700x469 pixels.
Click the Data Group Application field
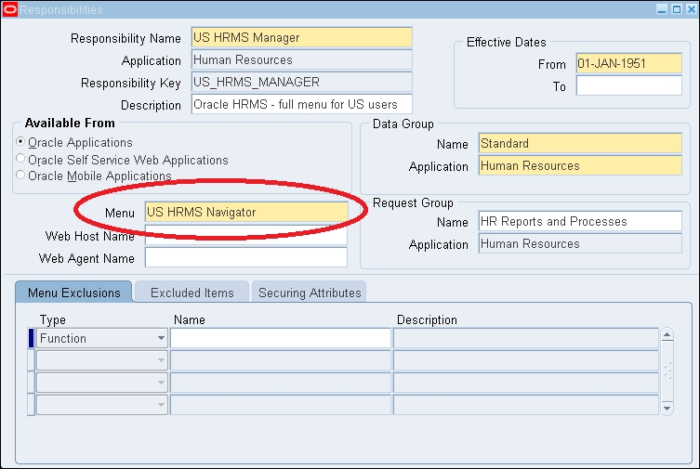(580, 166)
